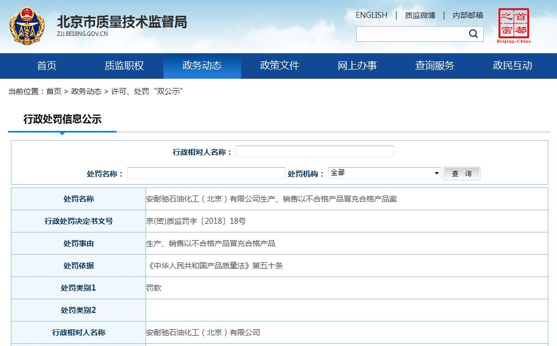Open the 处罚机构 dropdown list
This screenshot has width=557, height=346.
384,173
